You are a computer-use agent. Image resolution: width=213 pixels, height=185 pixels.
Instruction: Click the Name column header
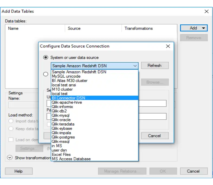pyautogui.click(x=13, y=28)
